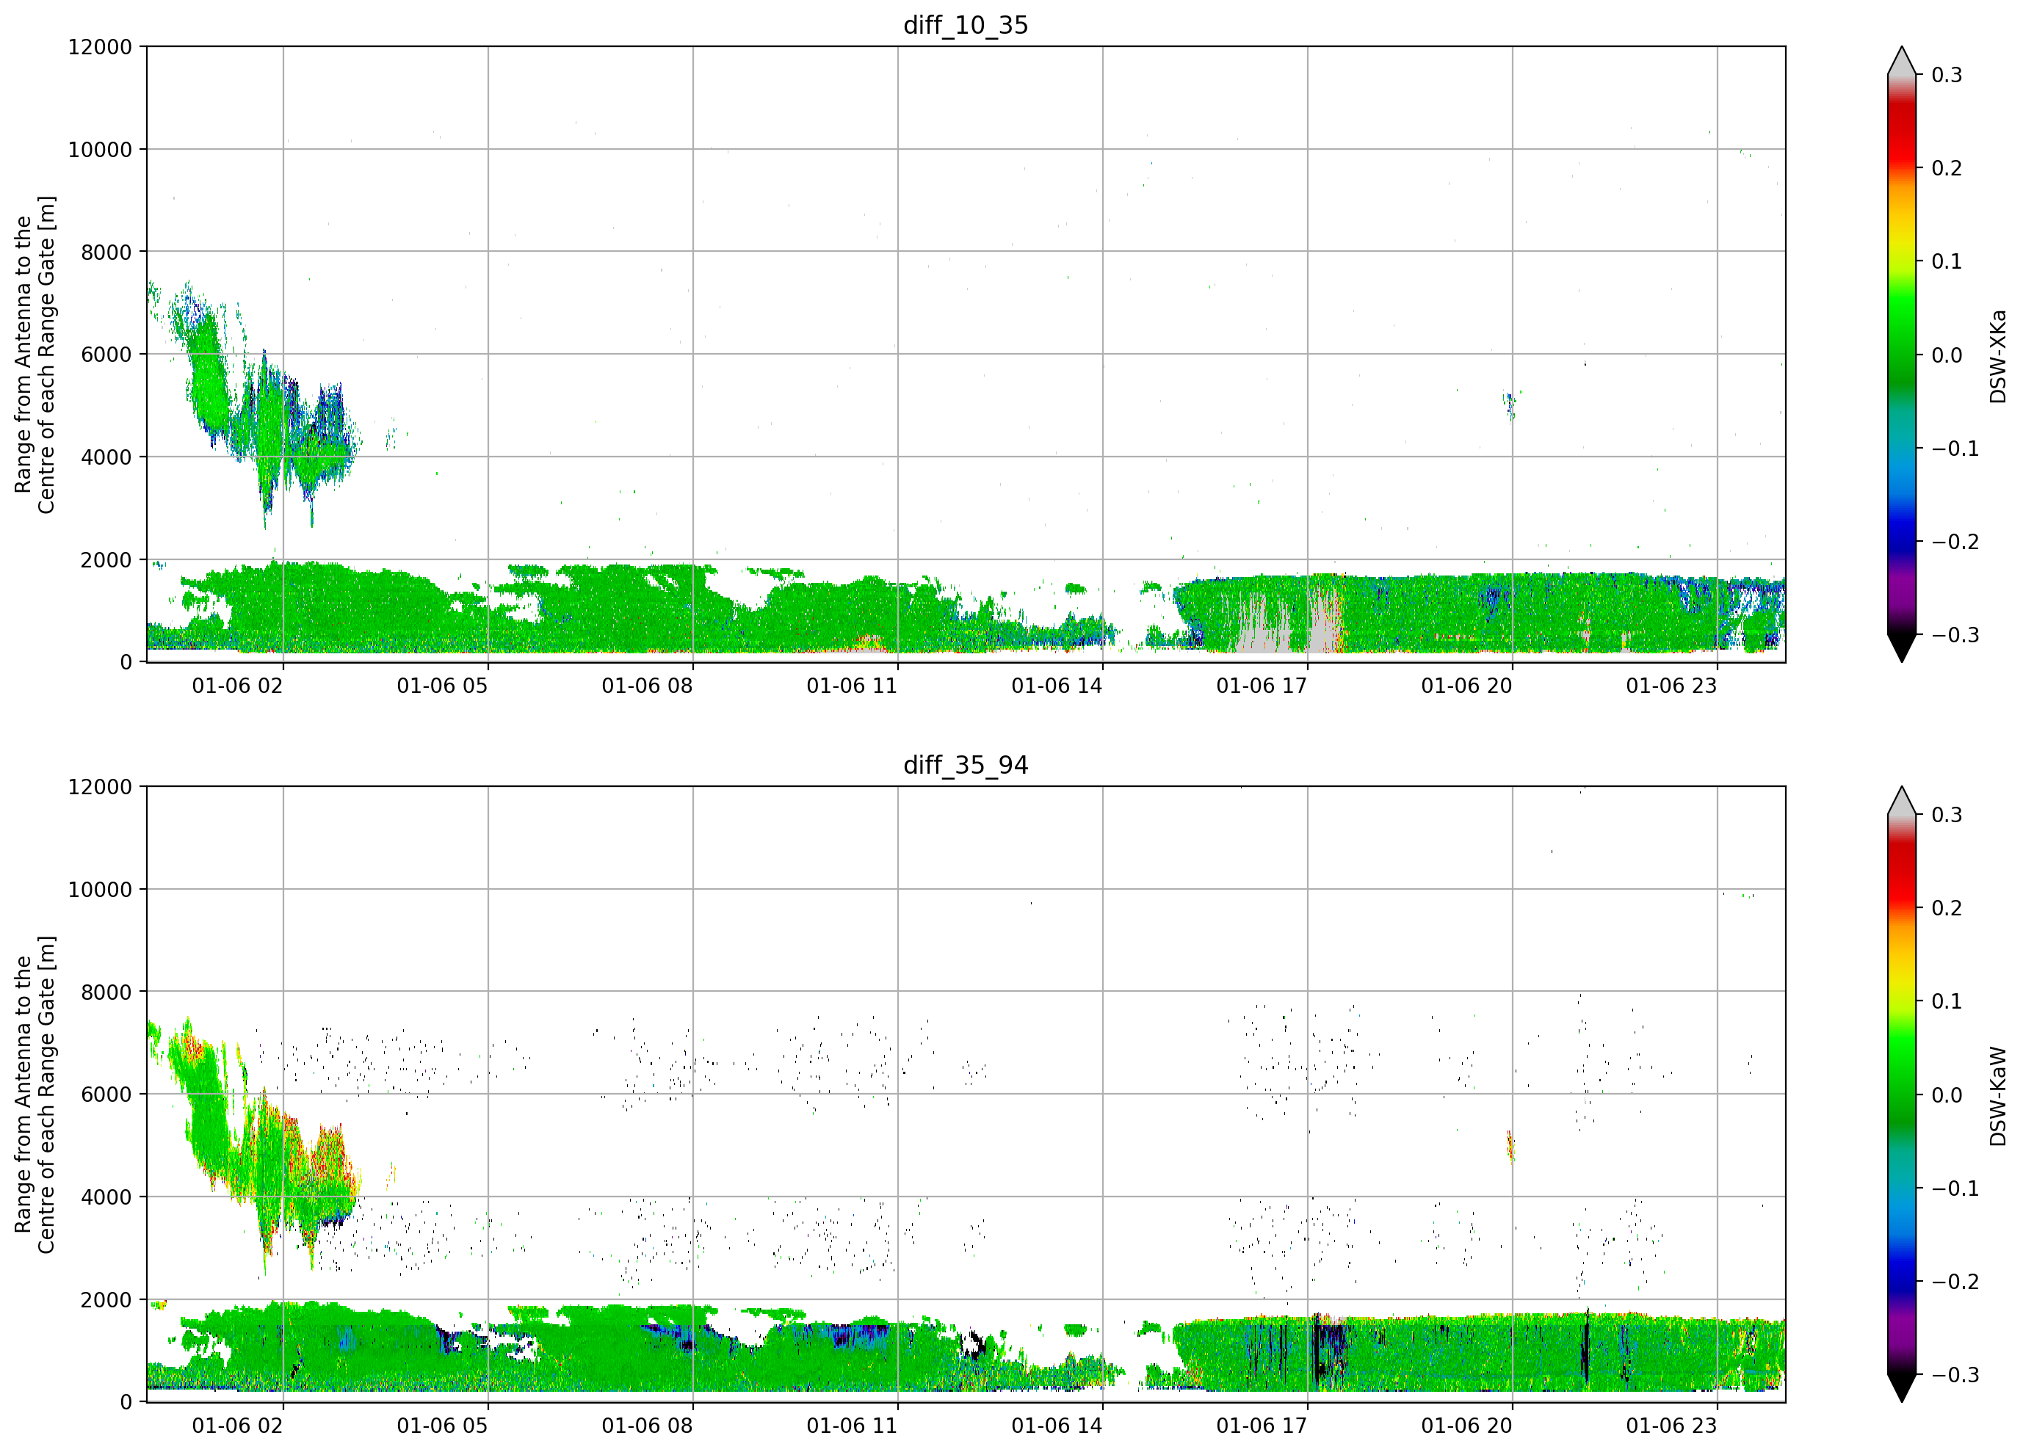Viewport: 2023px width, 1452px height.
Task: Click the y-axis label of the diff_35_94 plot
Action: click(35, 1095)
